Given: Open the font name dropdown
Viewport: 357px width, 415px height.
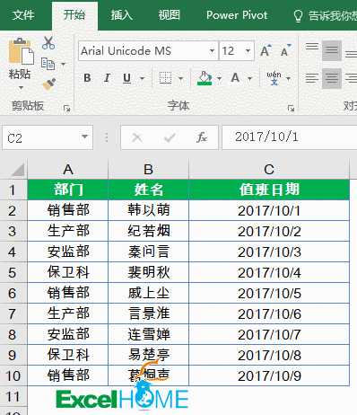Looking at the screenshot, I should click(212, 50).
